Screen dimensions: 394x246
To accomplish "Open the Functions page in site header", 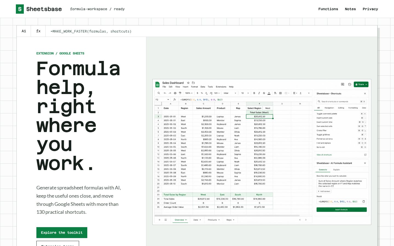I will (x=328, y=9).
